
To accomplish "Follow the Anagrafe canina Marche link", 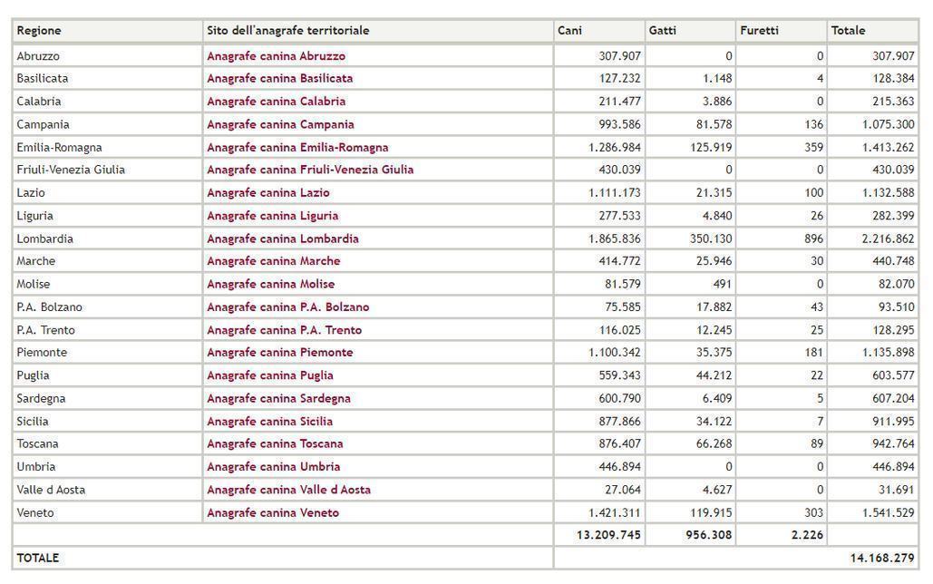I will (273, 261).
